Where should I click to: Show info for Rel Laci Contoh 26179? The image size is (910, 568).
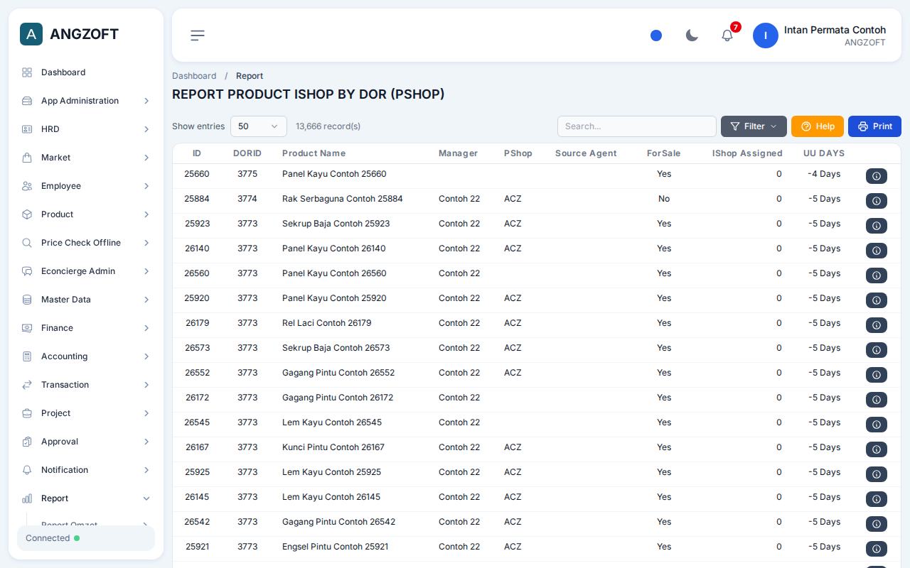876,325
